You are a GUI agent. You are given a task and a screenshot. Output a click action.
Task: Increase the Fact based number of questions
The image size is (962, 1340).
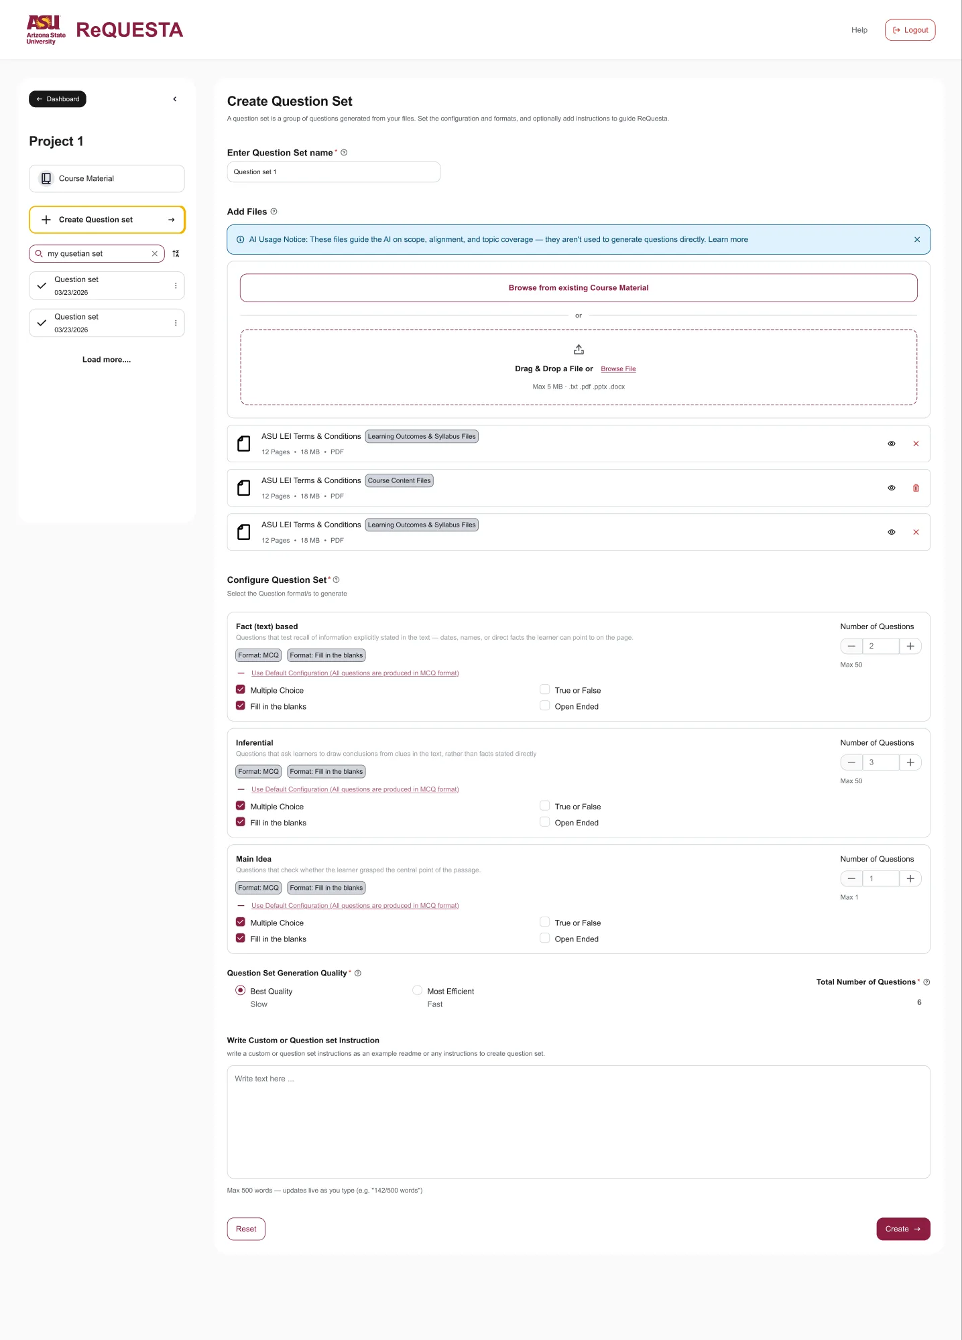[910, 647]
